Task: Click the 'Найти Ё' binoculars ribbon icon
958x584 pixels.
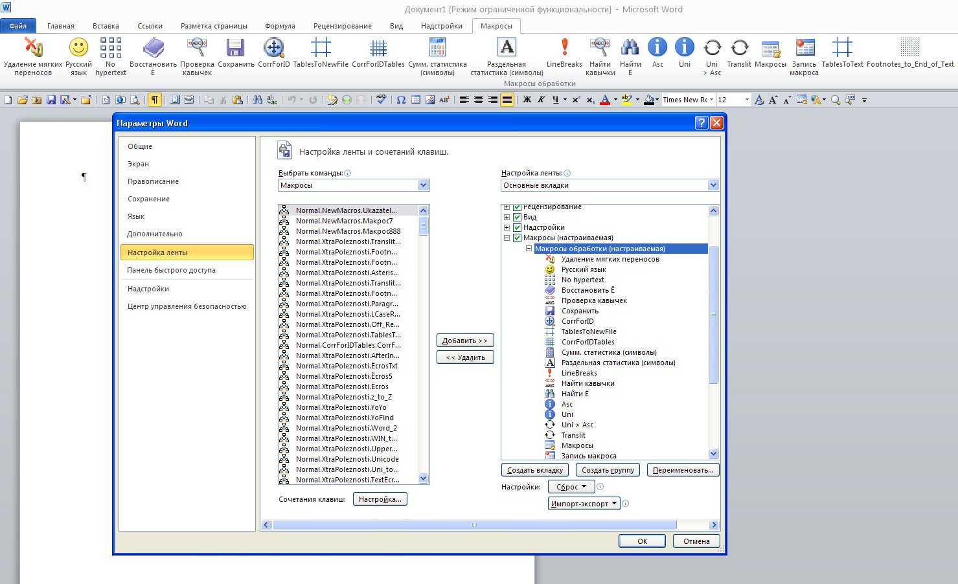Action: coord(630,56)
